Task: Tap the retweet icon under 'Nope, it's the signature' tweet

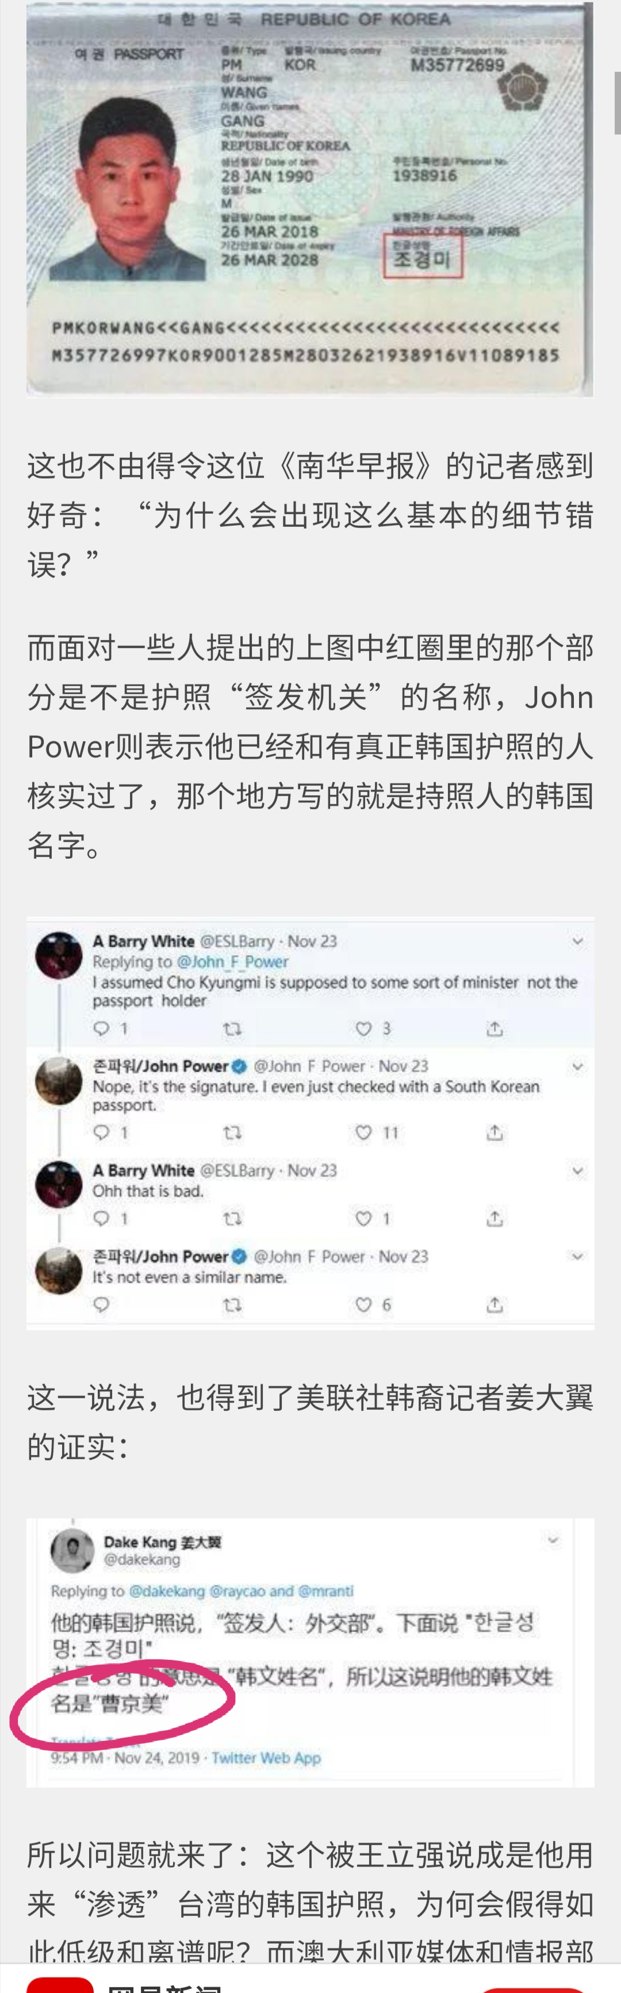Action: click(x=232, y=1133)
